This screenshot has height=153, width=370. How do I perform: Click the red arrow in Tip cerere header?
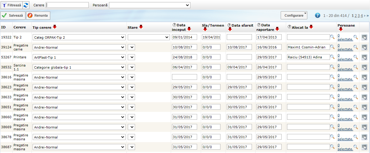55,27
